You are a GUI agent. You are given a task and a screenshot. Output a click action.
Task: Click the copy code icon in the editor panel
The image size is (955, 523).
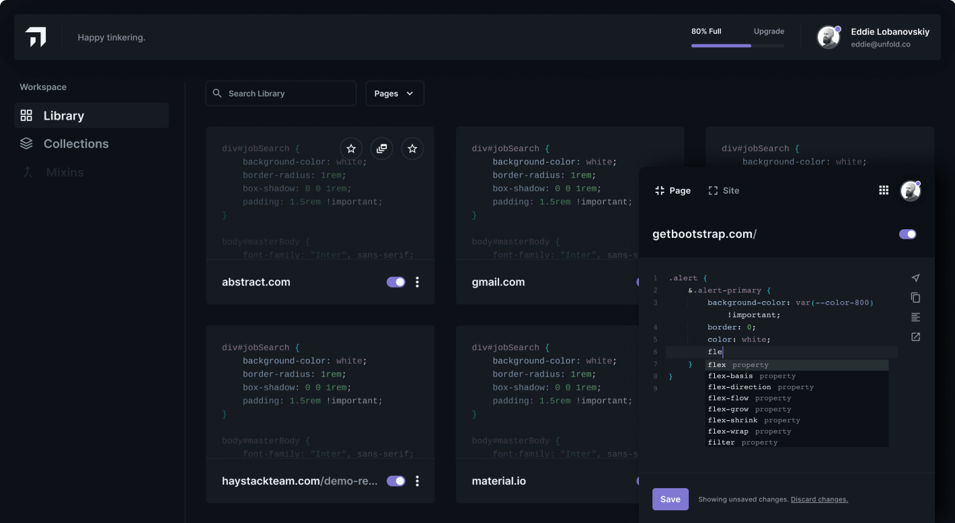(915, 297)
